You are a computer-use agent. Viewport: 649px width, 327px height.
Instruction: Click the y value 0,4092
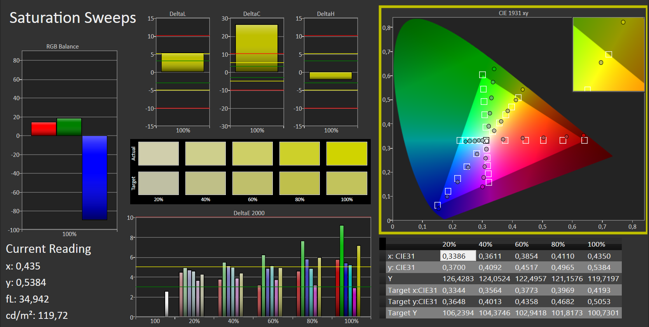490,267
